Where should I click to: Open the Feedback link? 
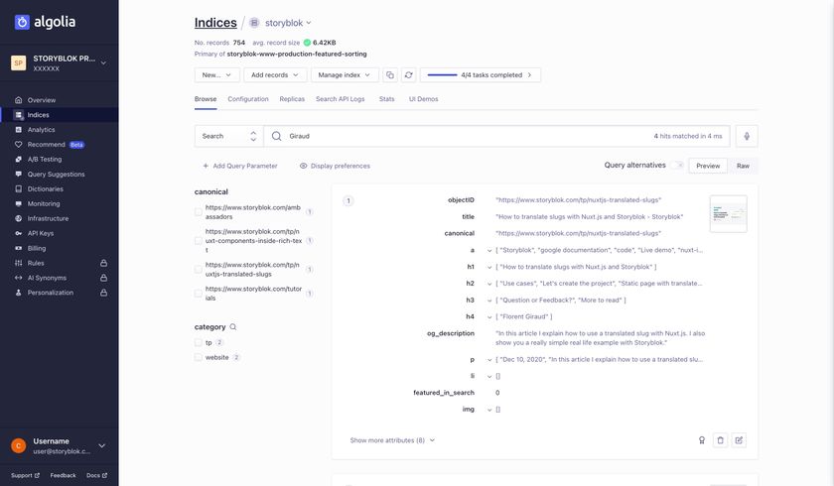(x=63, y=475)
